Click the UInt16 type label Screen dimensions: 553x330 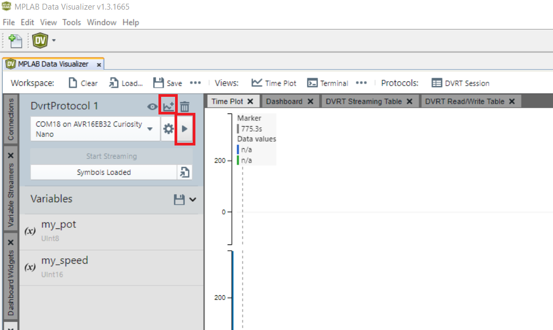(x=52, y=274)
